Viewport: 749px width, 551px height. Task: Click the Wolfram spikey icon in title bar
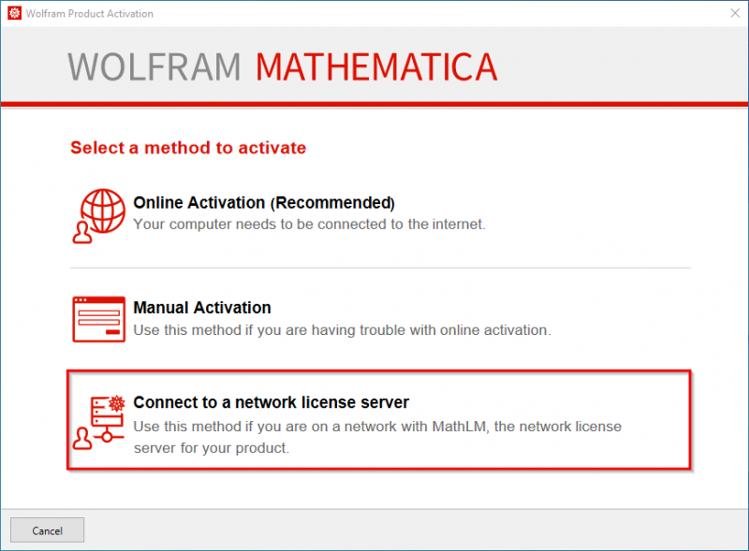(14, 13)
